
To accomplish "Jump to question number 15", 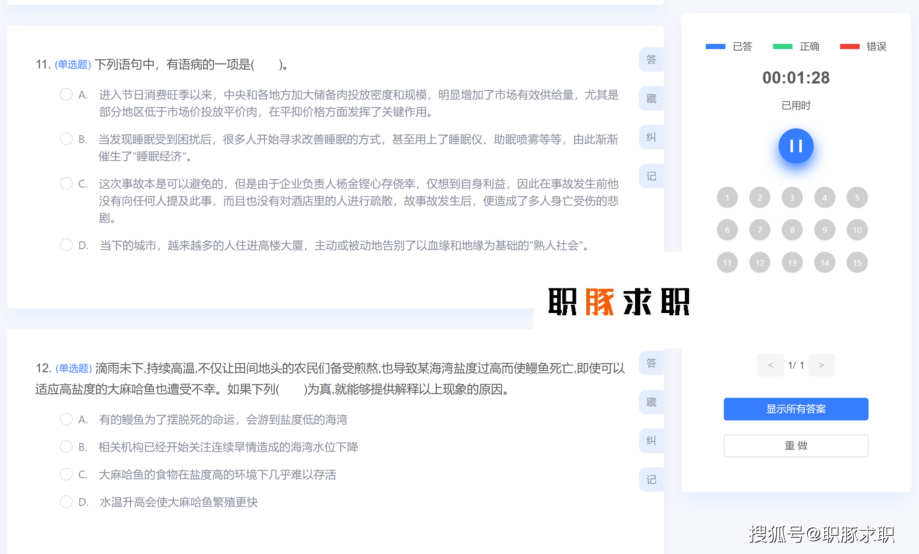I will (x=857, y=263).
